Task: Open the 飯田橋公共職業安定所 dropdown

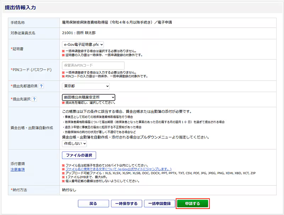Action: click(x=88, y=97)
